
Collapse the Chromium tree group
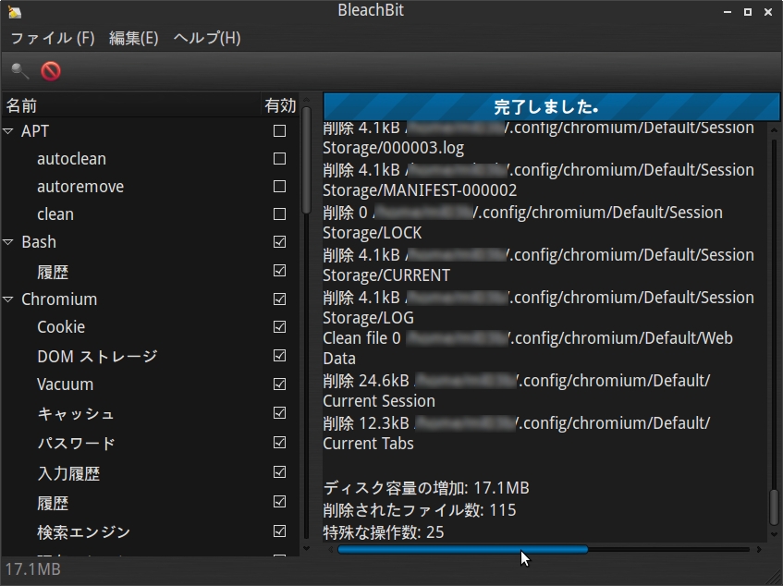(8, 299)
